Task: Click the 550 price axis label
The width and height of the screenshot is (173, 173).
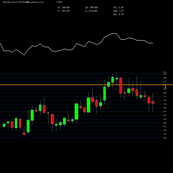Action: [x=165, y=130]
